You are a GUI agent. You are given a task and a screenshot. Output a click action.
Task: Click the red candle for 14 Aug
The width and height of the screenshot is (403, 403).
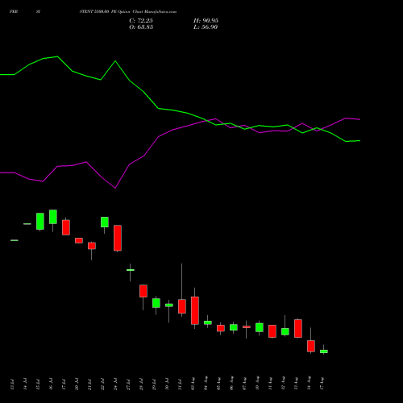pyautogui.click(x=311, y=346)
